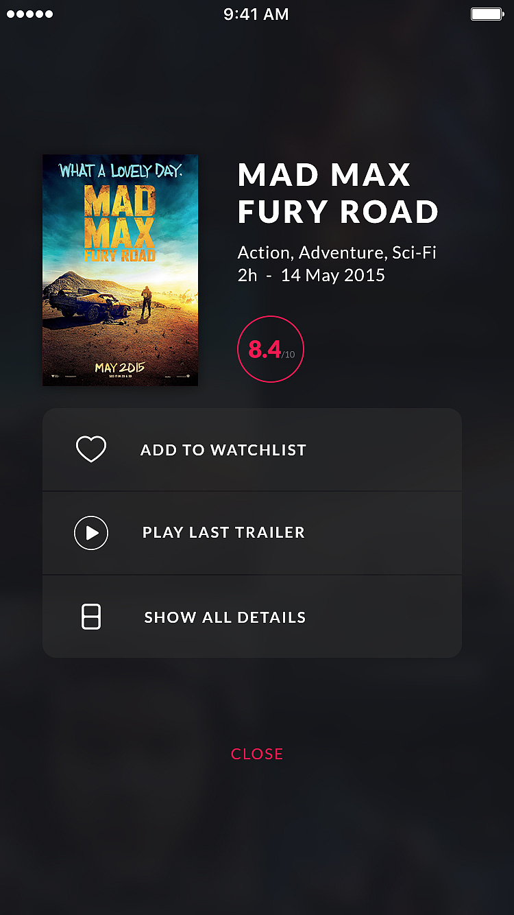The height and width of the screenshot is (915, 514).
Task: Close the movie overlay via Close
Action: (257, 754)
